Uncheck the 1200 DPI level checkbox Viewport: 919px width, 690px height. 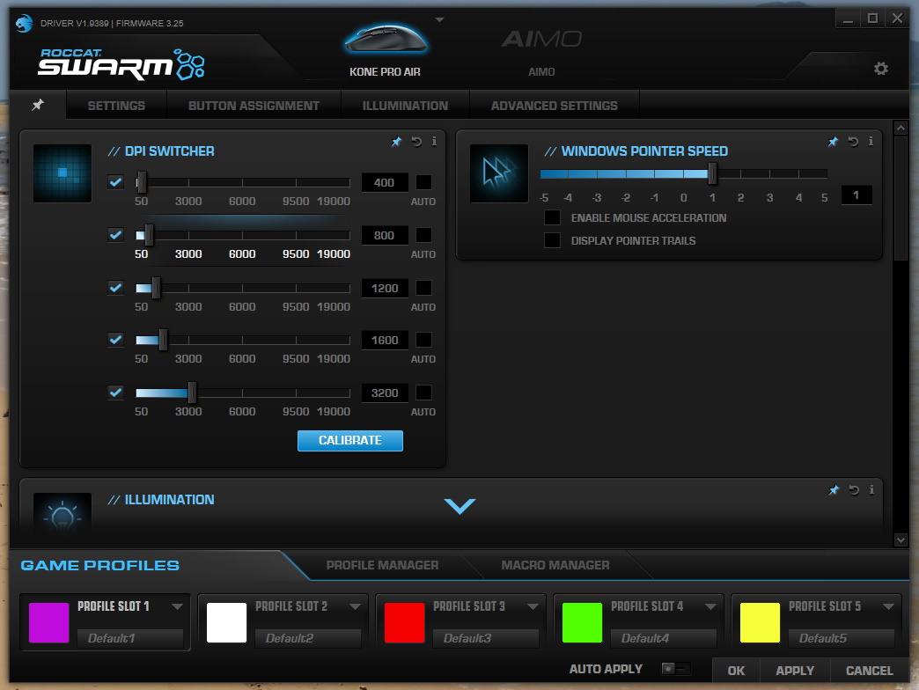click(115, 288)
